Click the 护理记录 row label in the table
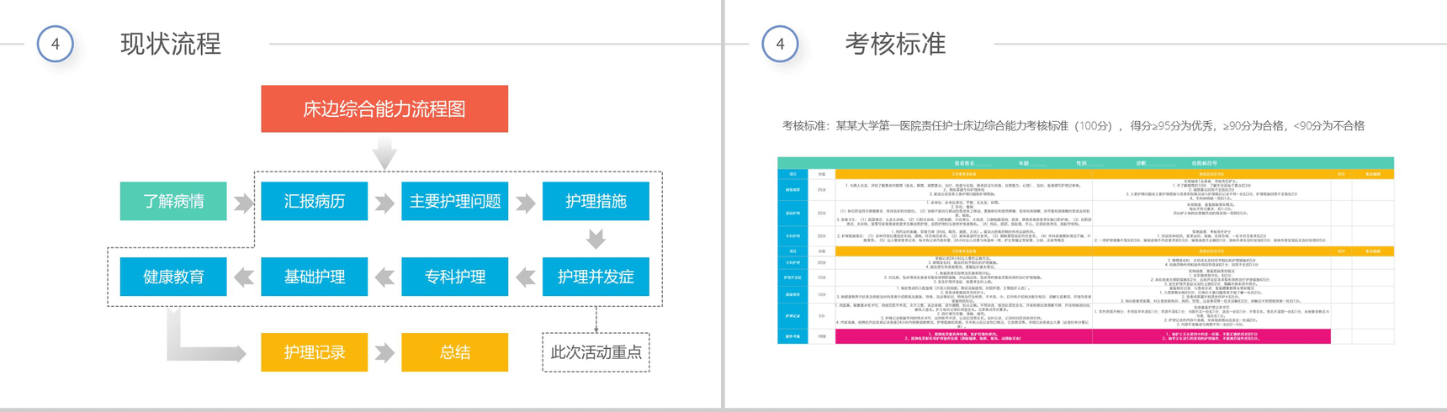This screenshot has height=412, width=1447. [792, 316]
